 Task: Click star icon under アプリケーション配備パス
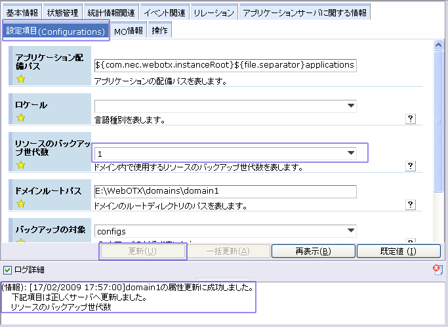20,79
